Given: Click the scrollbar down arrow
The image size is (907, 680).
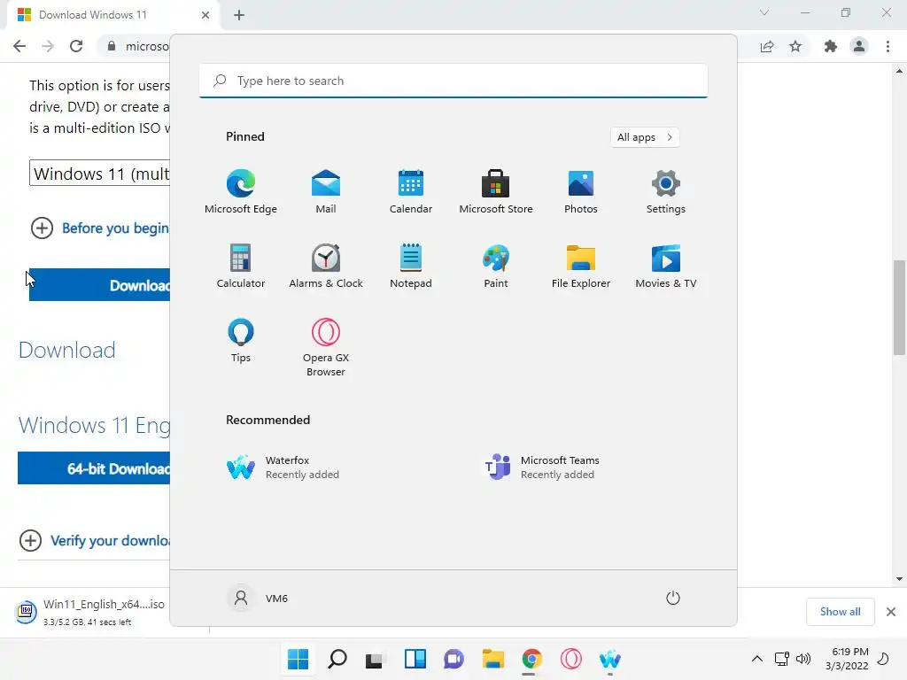Looking at the screenshot, I should coord(899,579).
